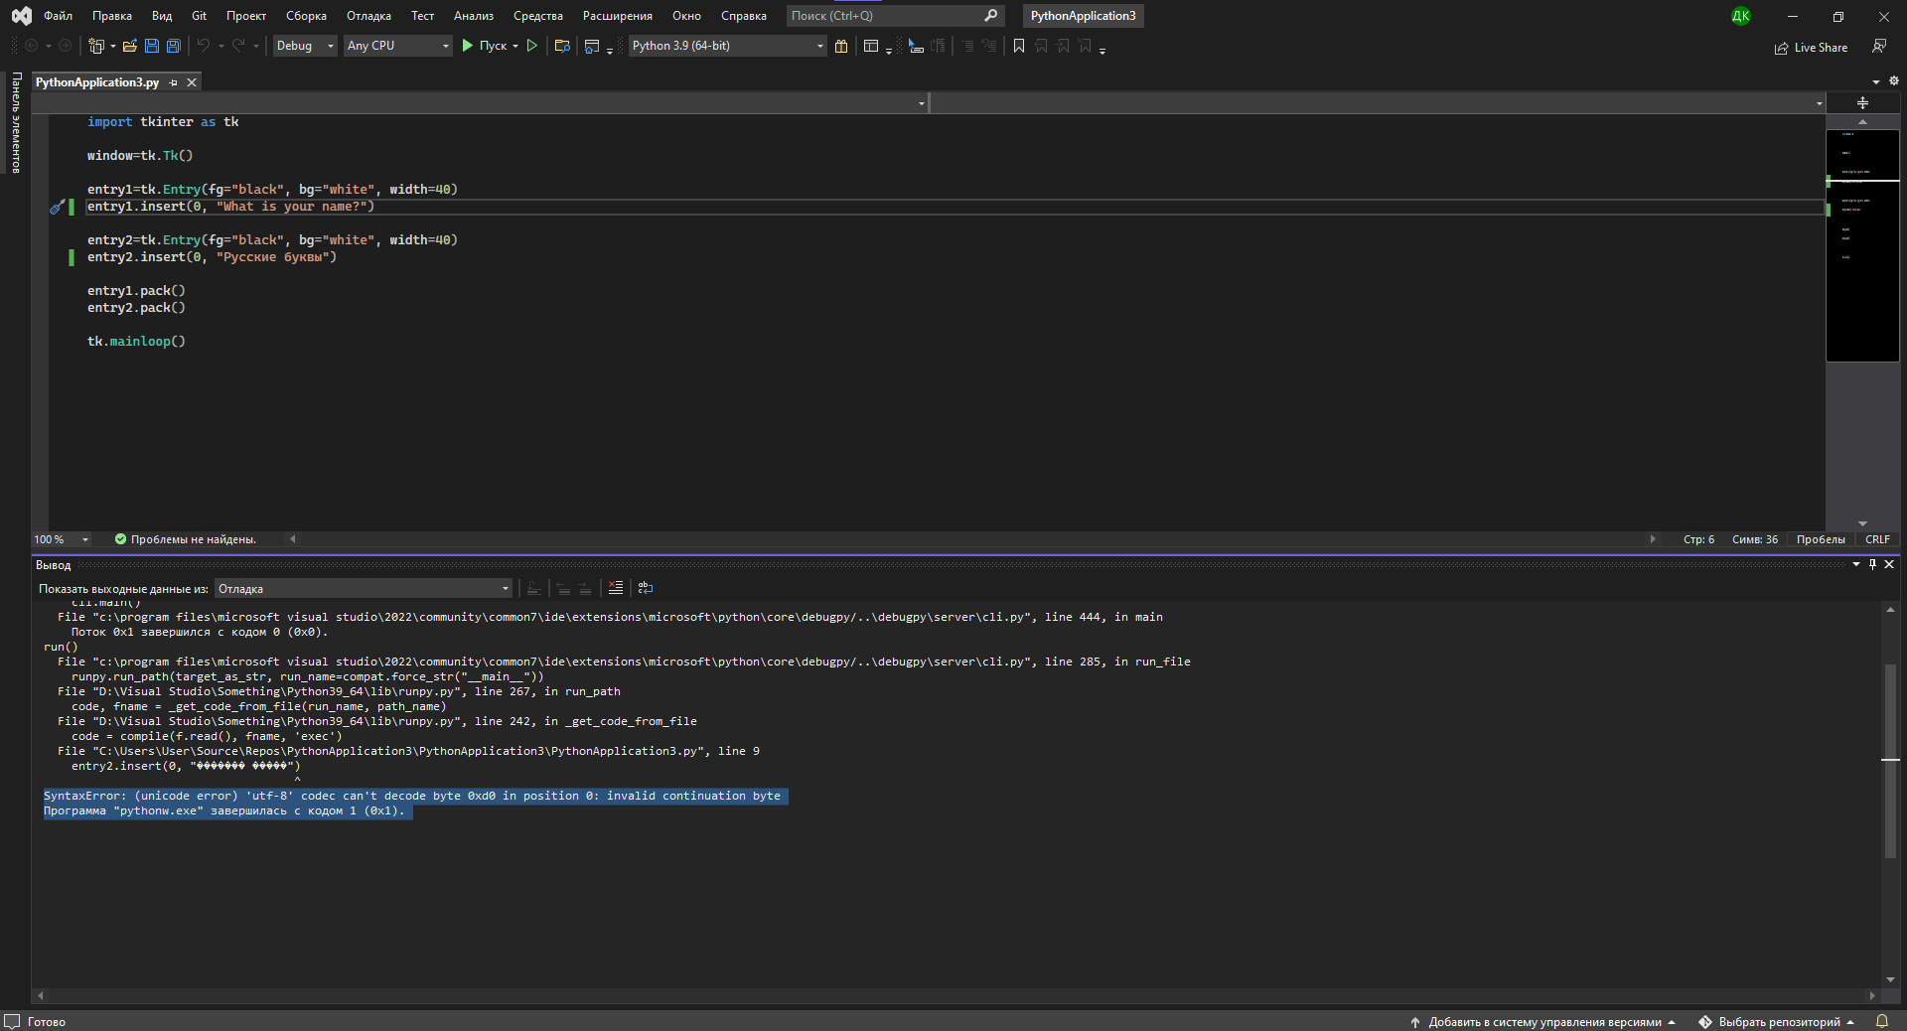Undo the last edit via the toolbar arrow
The height and width of the screenshot is (1031, 1907).
pyautogui.click(x=203, y=46)
